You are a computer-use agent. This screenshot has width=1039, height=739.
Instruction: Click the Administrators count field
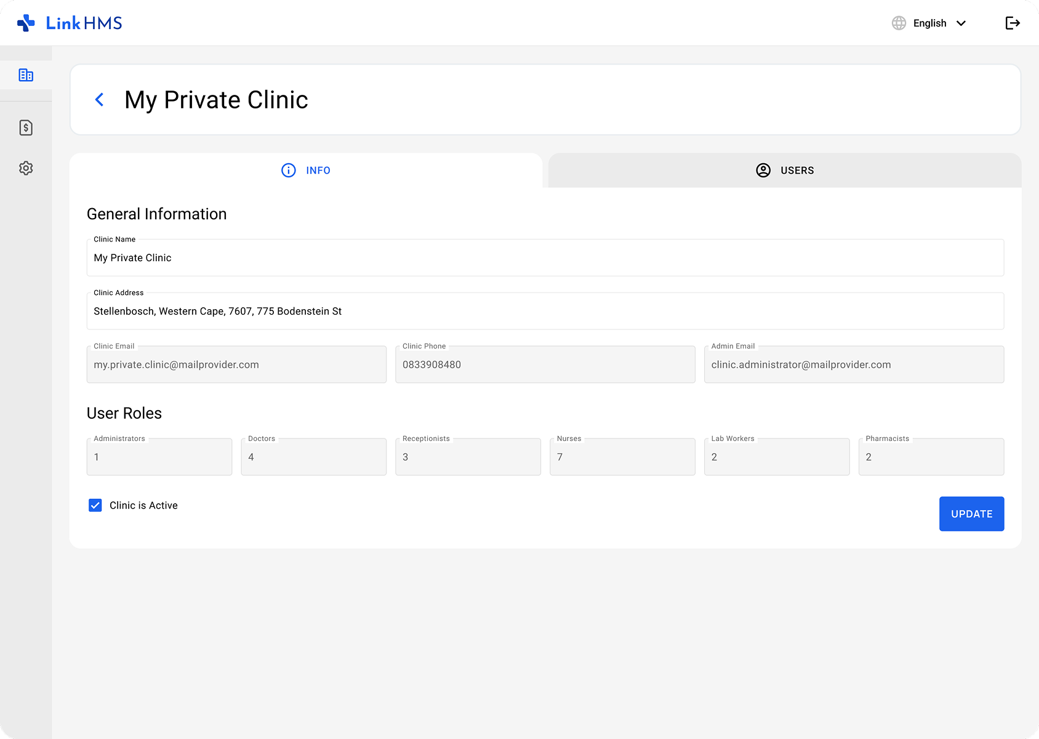tap(159, 457)
